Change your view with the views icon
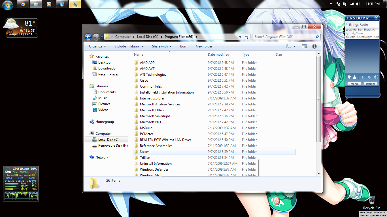387x217 pixels. (289, 46)
